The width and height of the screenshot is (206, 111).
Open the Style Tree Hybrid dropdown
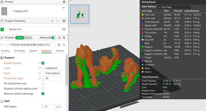pyautogui.click(x=51, y=73)
